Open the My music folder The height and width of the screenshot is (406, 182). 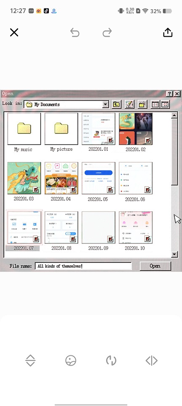pyautogui.click(x=24, y=132)
